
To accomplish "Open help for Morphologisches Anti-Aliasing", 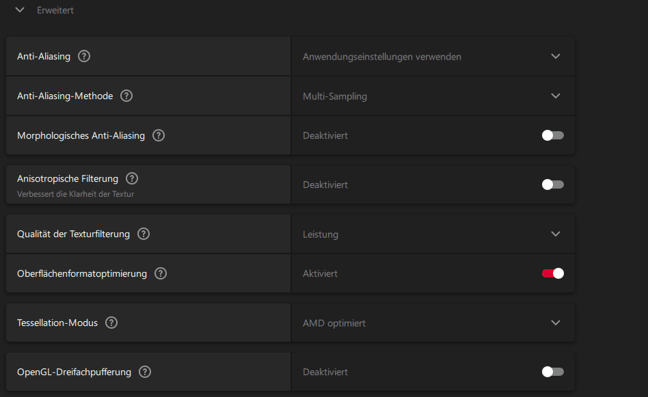I will tap(159, 135).
